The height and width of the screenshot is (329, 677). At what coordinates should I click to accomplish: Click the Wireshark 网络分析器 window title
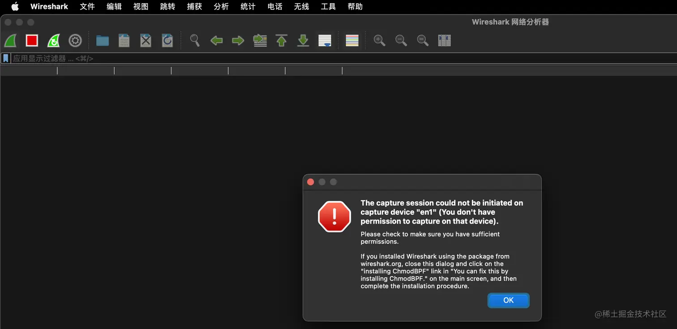[510, 22]
